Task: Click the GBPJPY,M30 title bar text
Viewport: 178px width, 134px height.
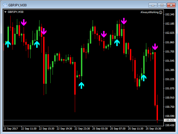Action: [x=18, y=5]
